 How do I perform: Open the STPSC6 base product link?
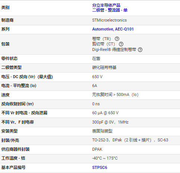[100, 167]
